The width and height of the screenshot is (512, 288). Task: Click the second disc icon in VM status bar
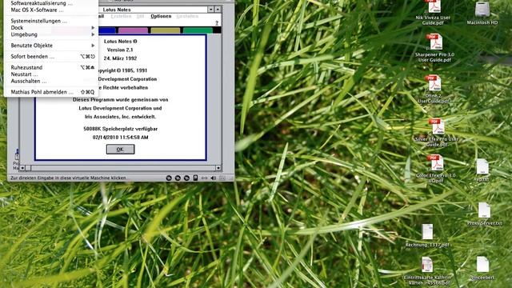tap(178, 178)
